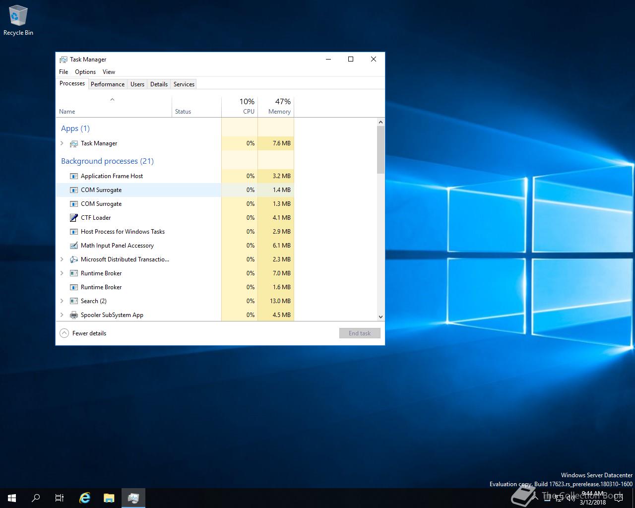
Task: Click the Background processes (21) heading
Action: pyautogui.click(x=107, y=161)
